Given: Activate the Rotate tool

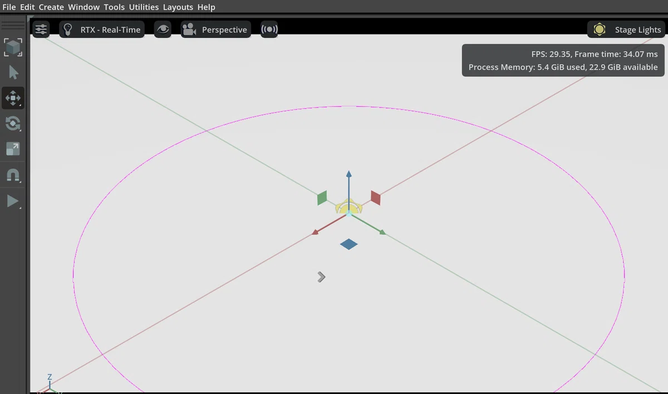Looking at the screenshot, I should tap(13, 123).
